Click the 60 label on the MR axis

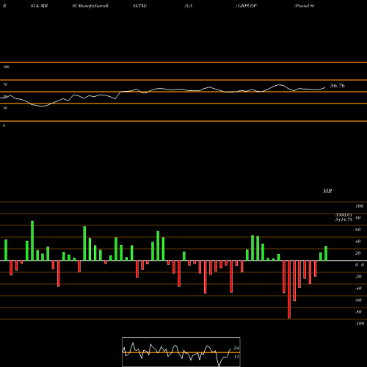coord(358,230)
